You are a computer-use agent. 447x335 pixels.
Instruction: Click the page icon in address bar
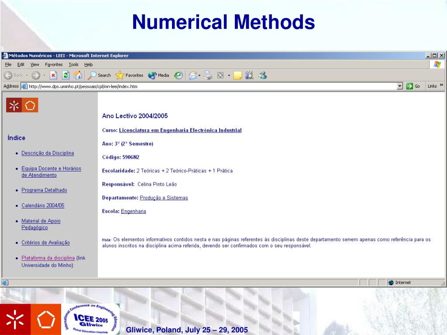point(24,86)
